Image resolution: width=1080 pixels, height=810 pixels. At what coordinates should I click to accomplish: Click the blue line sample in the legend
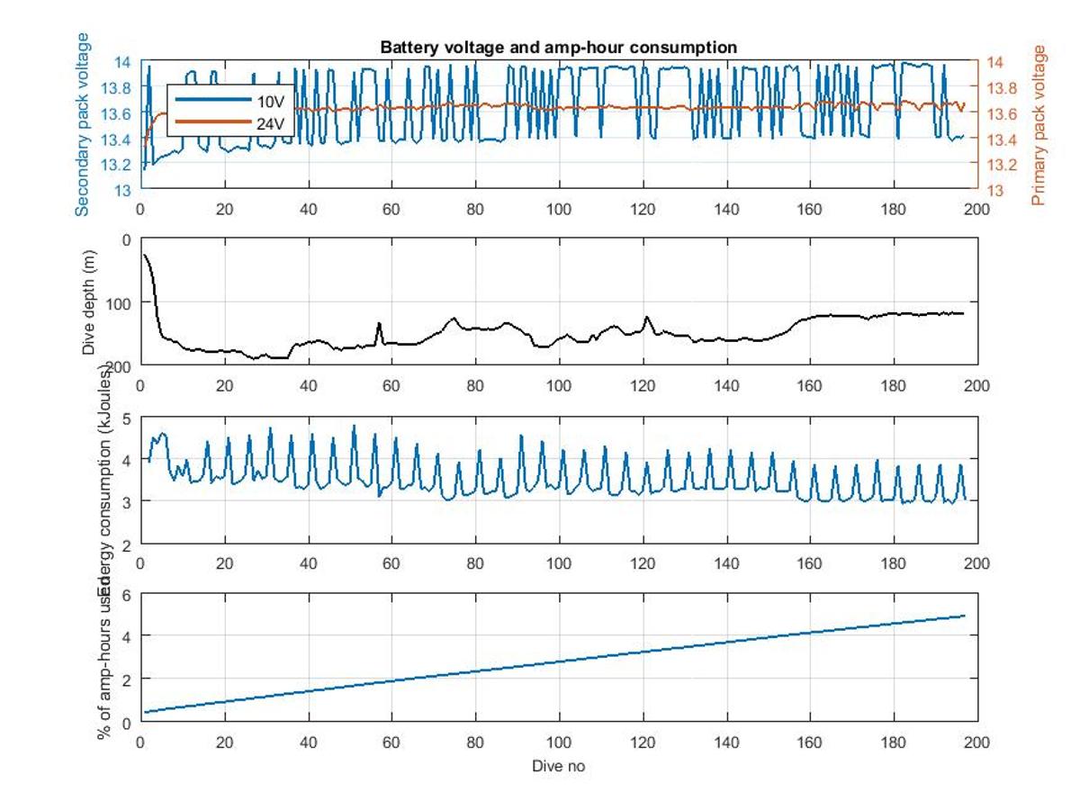pyautogui.click(x=212, y=99)
